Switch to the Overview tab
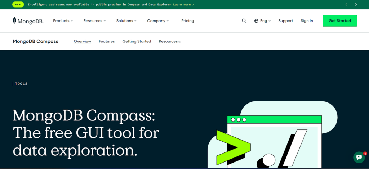 (82, 41)
